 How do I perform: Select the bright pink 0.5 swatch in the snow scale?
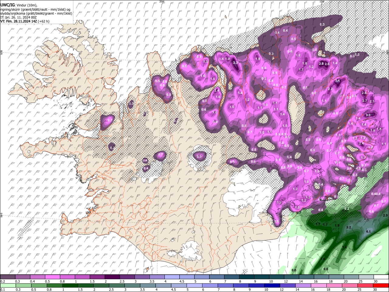(x=52, y=277)
